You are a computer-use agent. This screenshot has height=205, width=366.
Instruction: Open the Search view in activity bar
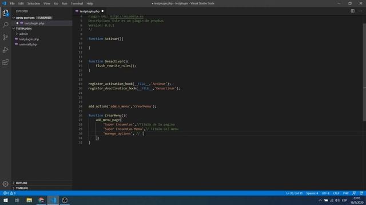click(x=5, y=24)
